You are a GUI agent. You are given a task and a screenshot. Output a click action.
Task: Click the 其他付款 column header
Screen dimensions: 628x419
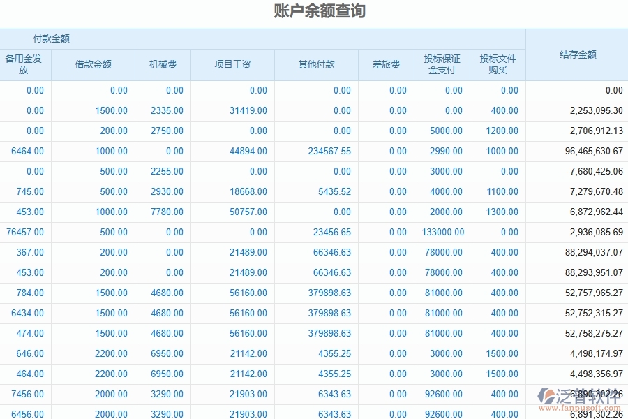tap(316, 64)
